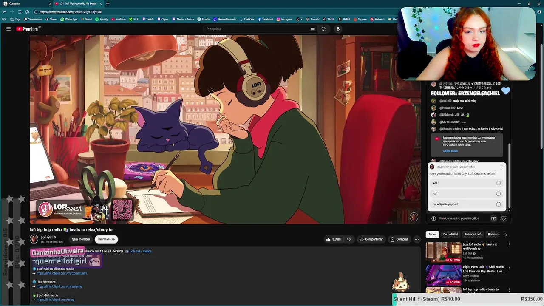Open more actions menu beside Comprar

pos(417,239)
